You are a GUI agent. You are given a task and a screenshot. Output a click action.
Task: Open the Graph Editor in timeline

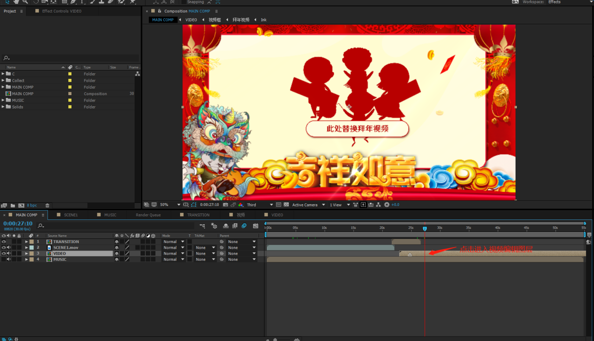[x=255, y=226]
